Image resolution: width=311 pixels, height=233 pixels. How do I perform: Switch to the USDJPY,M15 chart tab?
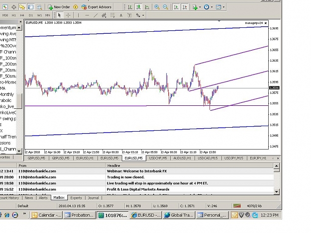tap(234, 158)
